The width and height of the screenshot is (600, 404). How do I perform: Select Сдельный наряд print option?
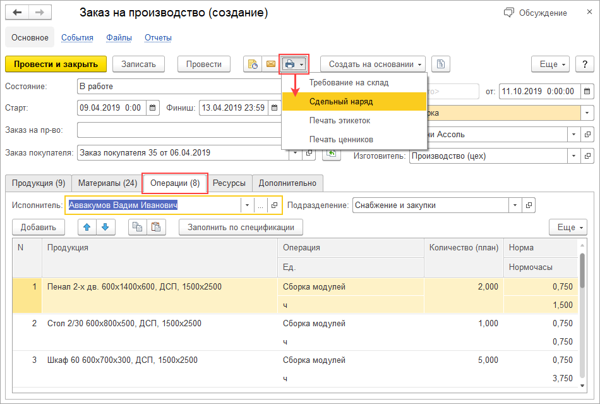(354, 102)
